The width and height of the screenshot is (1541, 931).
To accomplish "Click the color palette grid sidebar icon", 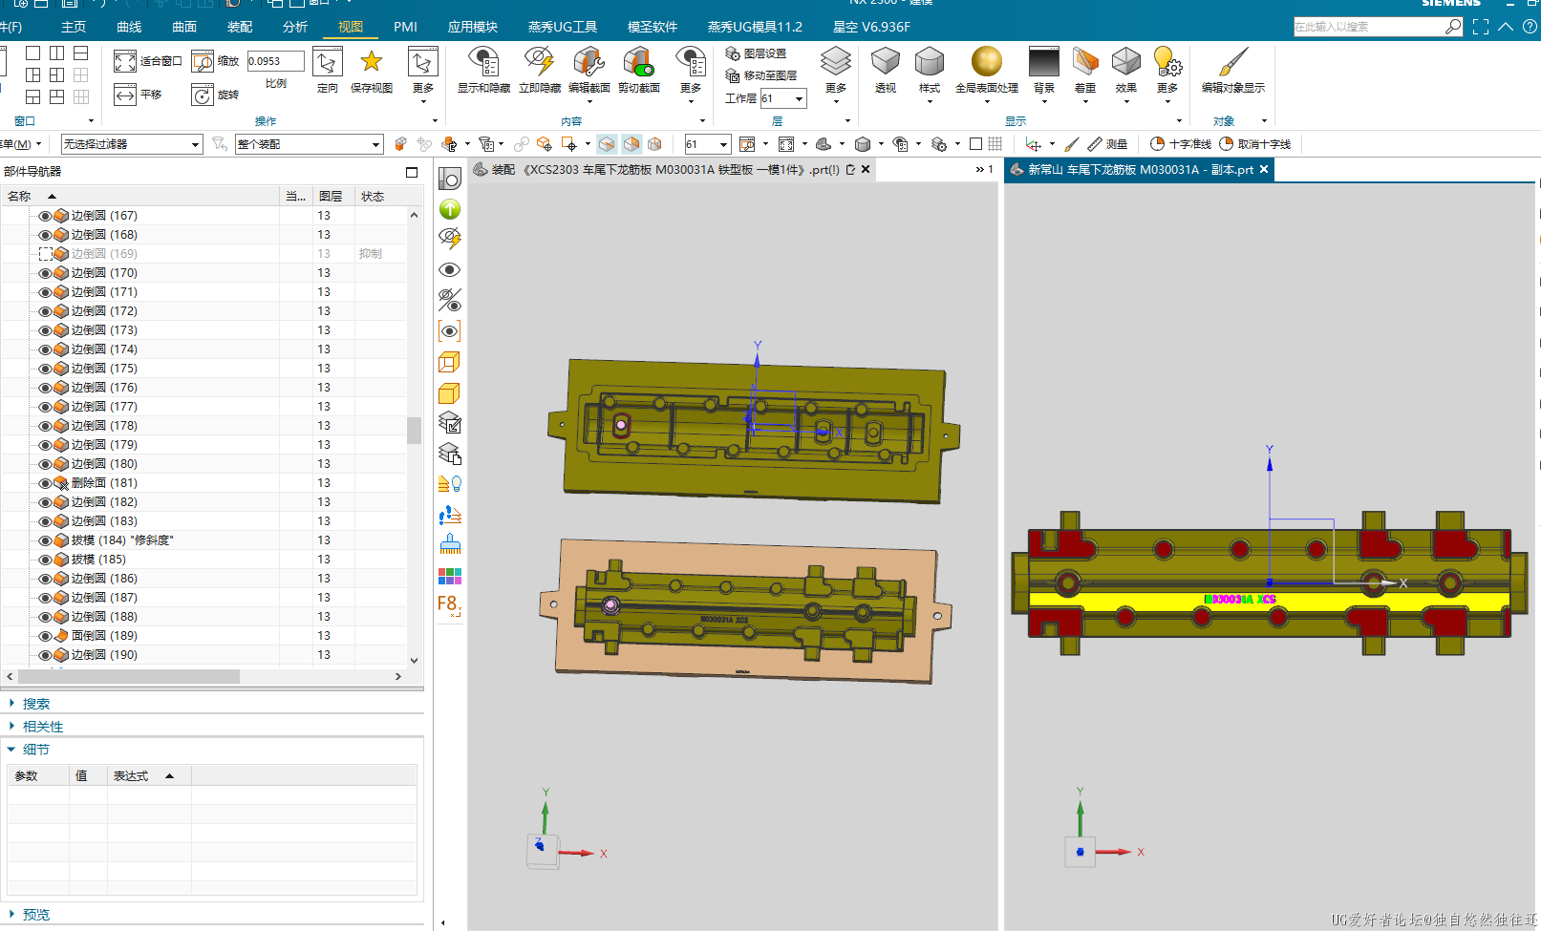I will tap(450, 576).
